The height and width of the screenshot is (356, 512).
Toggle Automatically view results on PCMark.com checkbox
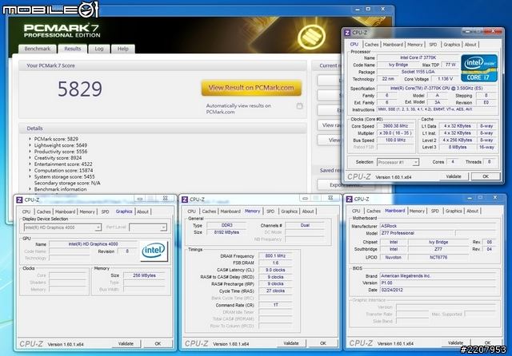pyautogui.click(x=299, y=106)
